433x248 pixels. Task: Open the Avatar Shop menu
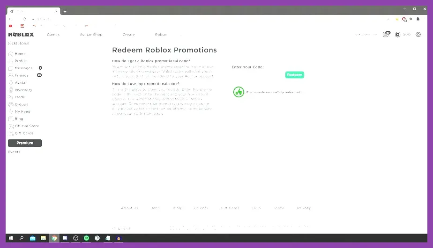(x=91, y=35)
